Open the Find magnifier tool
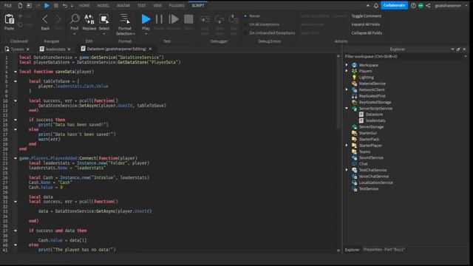Viewport: 473px width, 266px height. [x=74, y=19]
